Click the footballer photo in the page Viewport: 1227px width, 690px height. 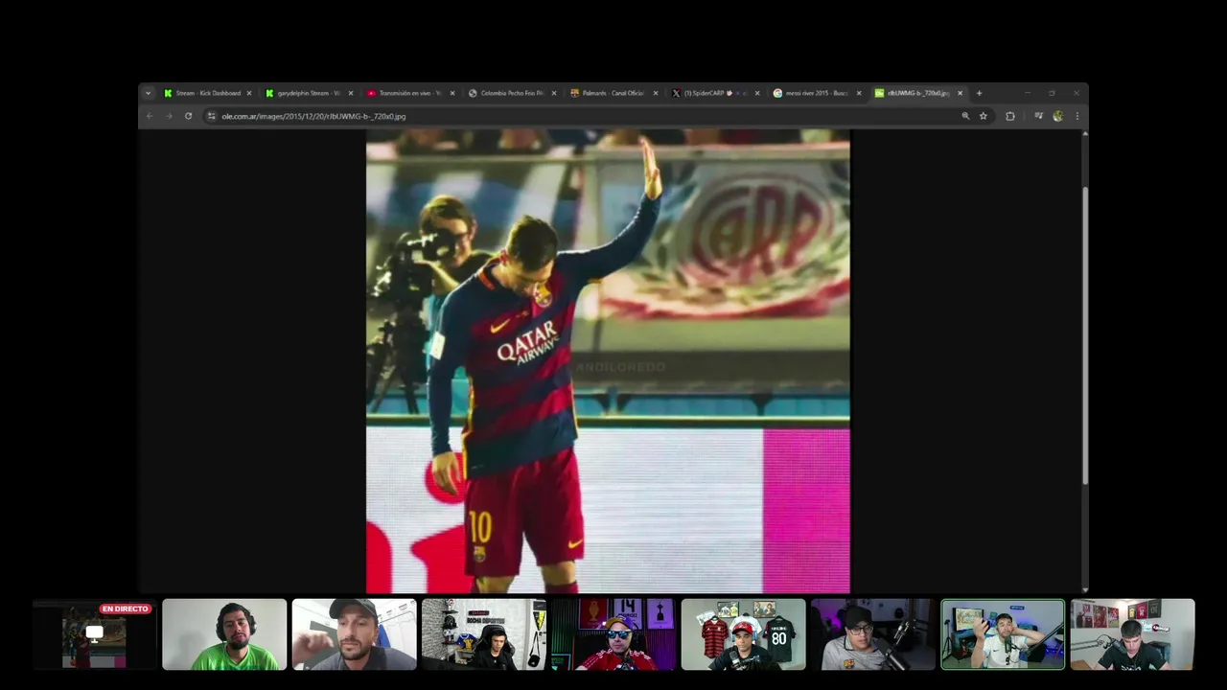pos(608,361)
